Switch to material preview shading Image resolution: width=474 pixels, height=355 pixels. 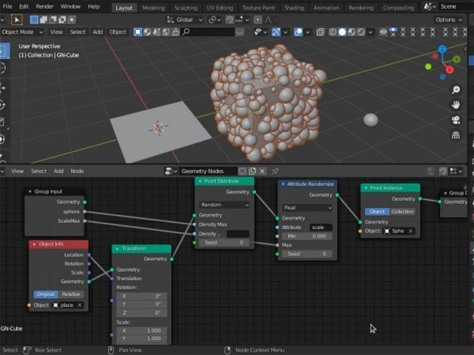(x=351, y=32)
